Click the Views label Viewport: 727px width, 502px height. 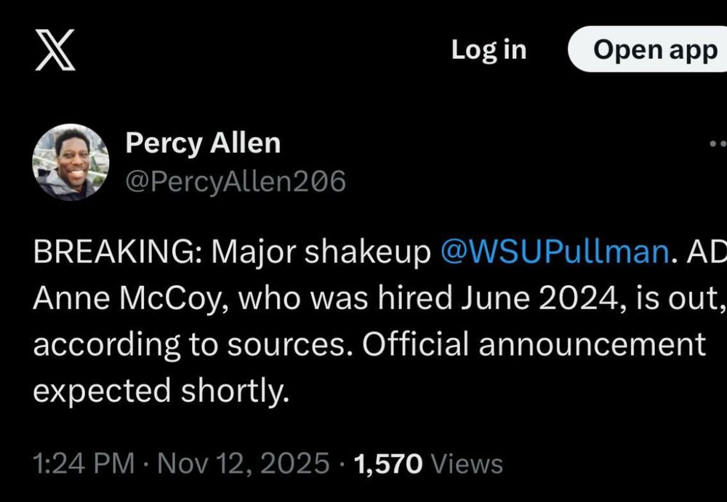[467, 463]
